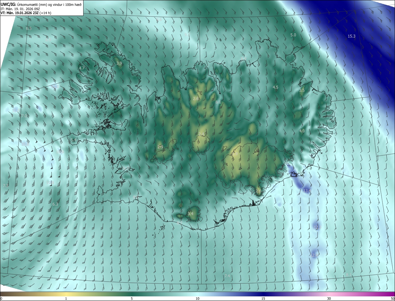Click the 3.5 value label
Viewport: 395px width, 301px height.
[x=302, y=90]
